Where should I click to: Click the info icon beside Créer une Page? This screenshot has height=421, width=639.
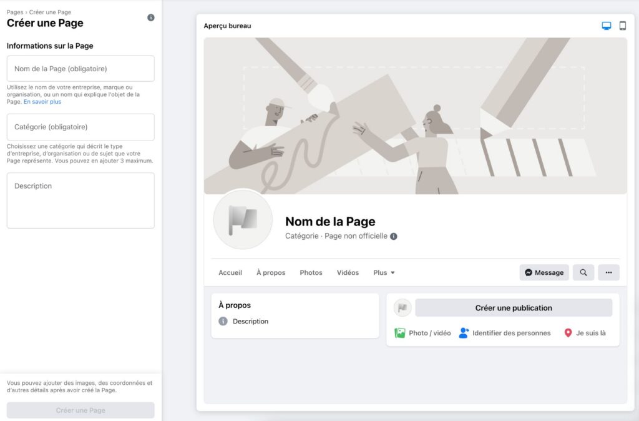click(150, 17)
